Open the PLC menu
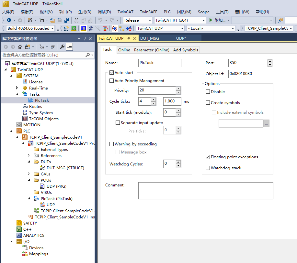This screenshot has height=263, width=297. 167,12
